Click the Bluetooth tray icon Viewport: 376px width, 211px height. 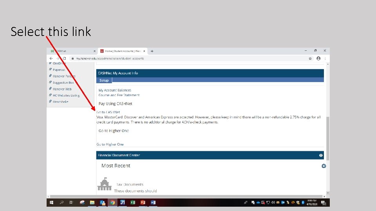coord(303,202)
